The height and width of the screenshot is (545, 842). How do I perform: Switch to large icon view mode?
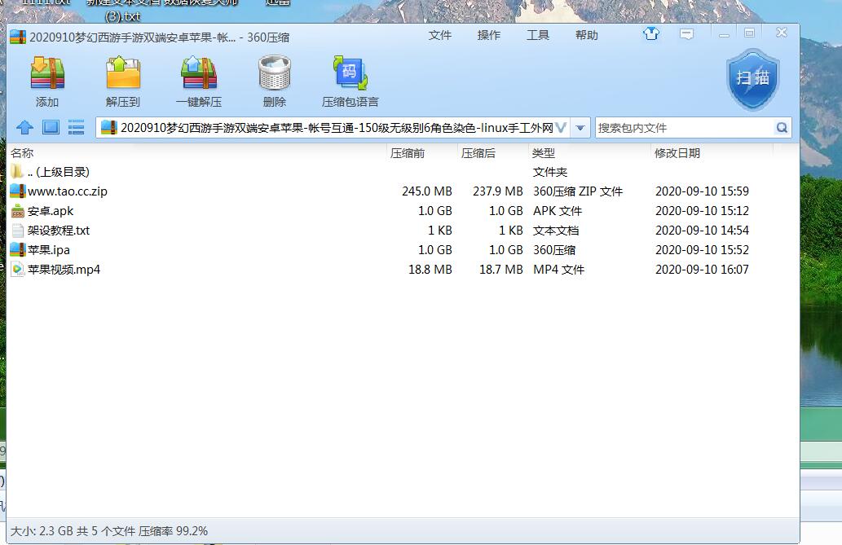point(51,127)
